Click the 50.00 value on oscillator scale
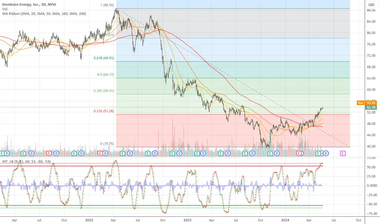This screenshot has height=224, width=380. click(x=372, y=167)
